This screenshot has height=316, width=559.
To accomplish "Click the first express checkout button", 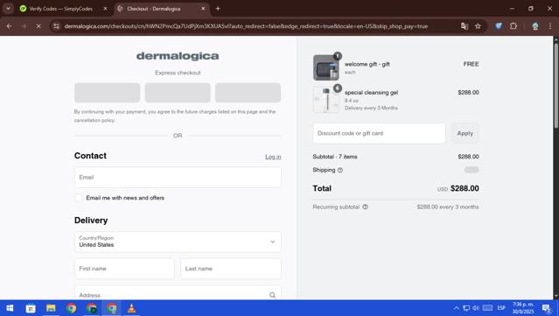I will click(x=108, y=93).
